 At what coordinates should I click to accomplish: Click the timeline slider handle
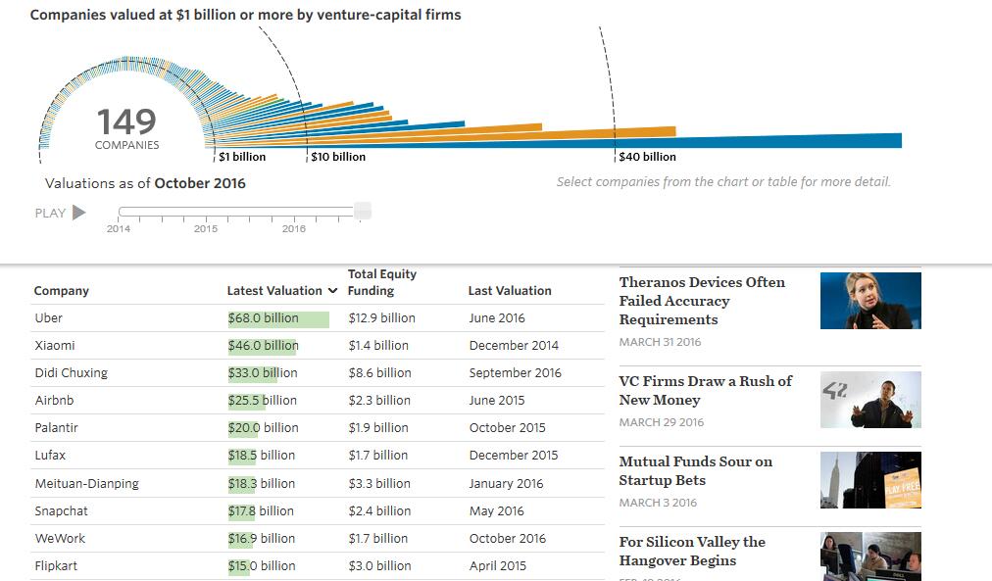363,211
